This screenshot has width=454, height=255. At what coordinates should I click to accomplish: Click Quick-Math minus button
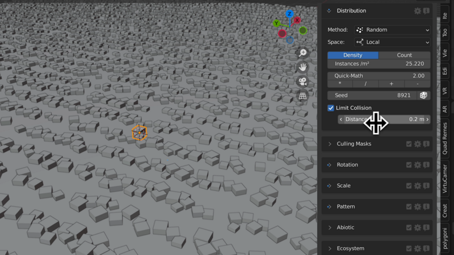(x=417, y=84)
